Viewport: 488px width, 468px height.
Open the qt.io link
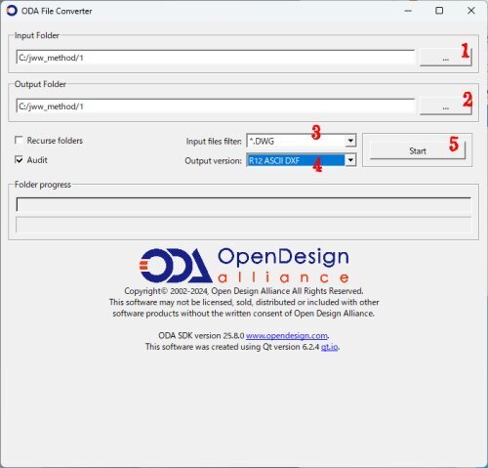click(330, 347)
